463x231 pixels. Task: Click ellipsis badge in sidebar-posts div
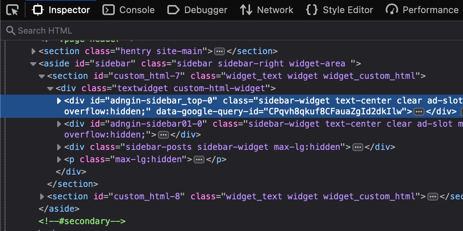click(358, 147)
